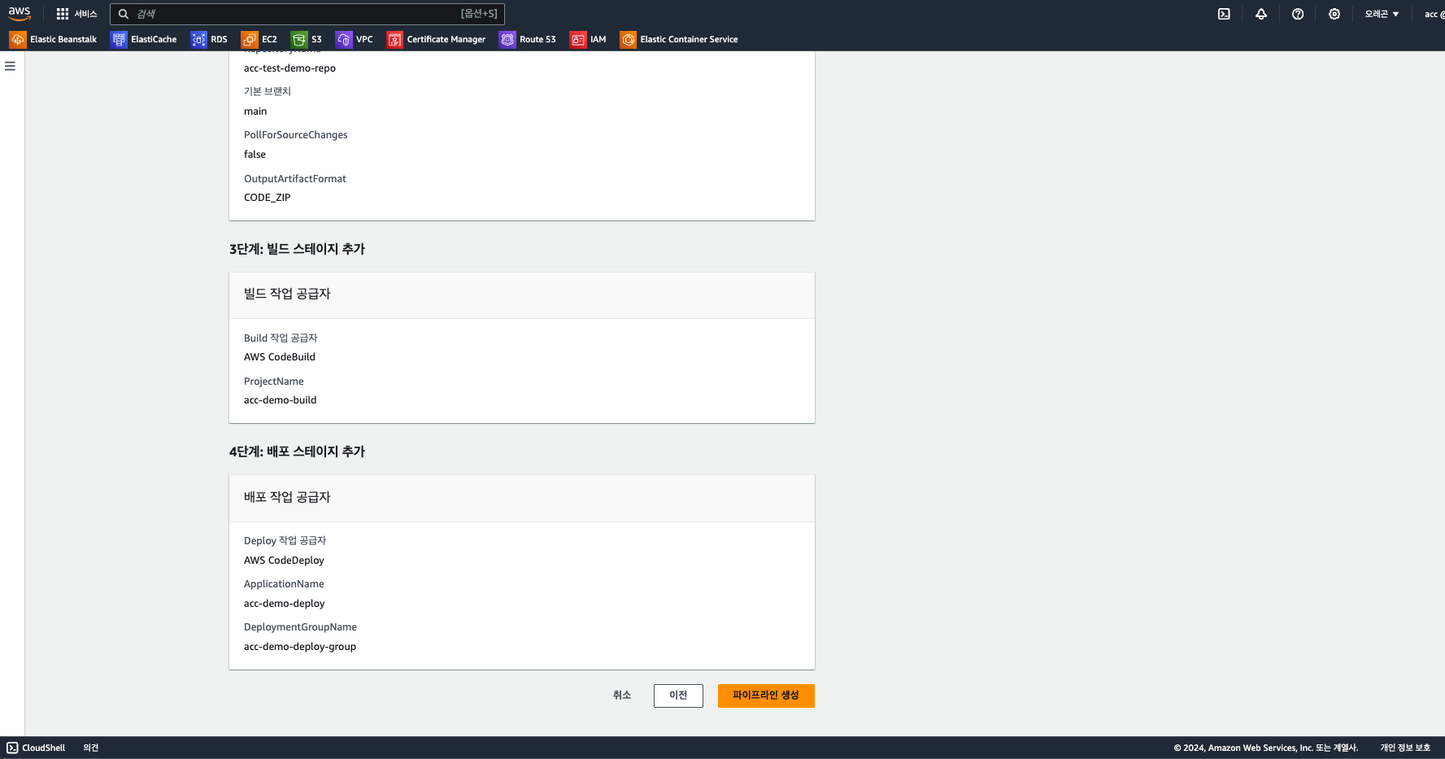
Task: Click the 배포 작업 공급자 panel header
Action: tap(522, 498)
